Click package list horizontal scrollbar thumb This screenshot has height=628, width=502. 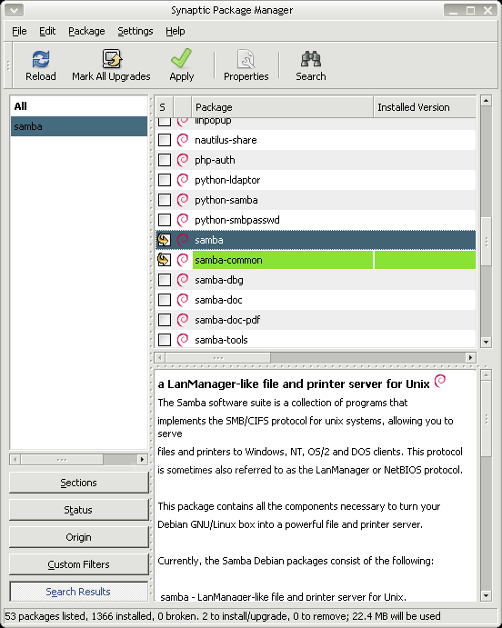tap(218, 357)
